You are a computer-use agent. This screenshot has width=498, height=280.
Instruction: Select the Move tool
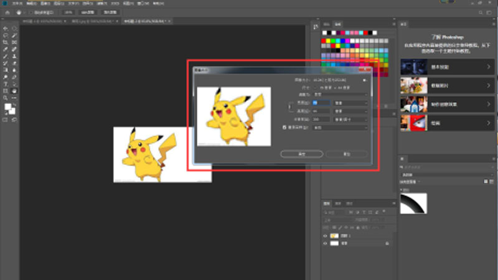(6, 29)
